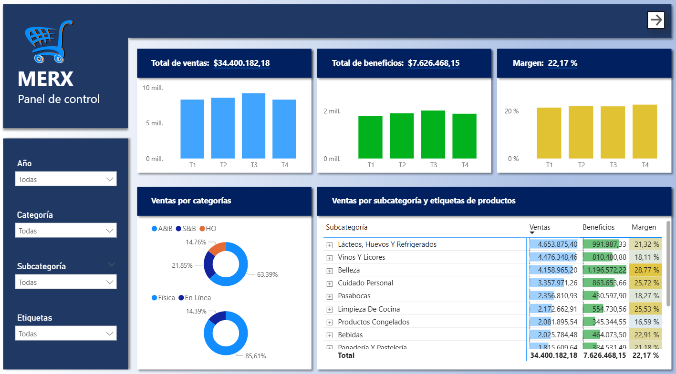Open the Categoría dropdown filter
This screenshot has width=676, height=374.
(66, 231)
